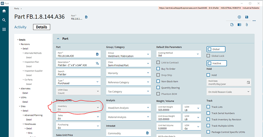Open the overflow three-dots menu
This screenshot has height=137, width=263.
click(254, 21)
